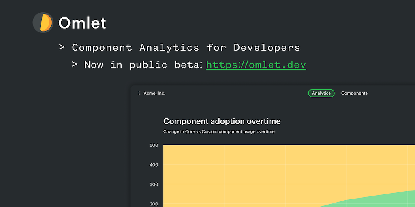Image resolution: width=415 pixels, height=207 pixels.
Task: Switch to the Components tab
Action: tap(354, 93)
